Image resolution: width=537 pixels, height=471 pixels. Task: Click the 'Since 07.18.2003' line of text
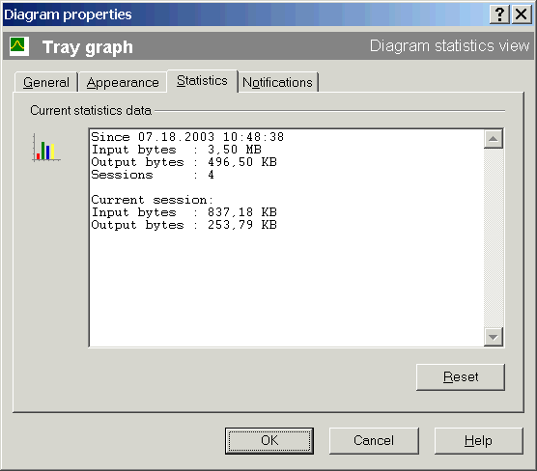point(187,137)
